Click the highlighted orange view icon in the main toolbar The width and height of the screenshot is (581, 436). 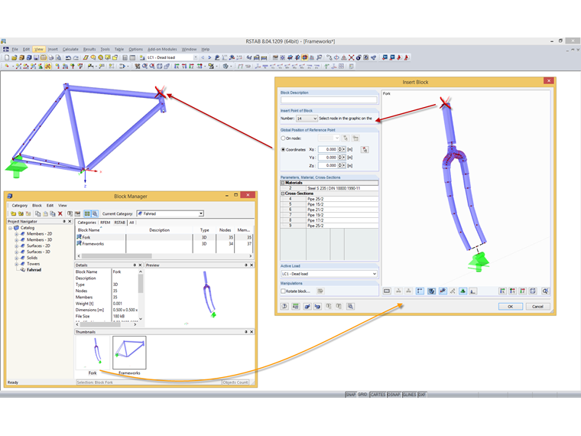click(304, 57)
